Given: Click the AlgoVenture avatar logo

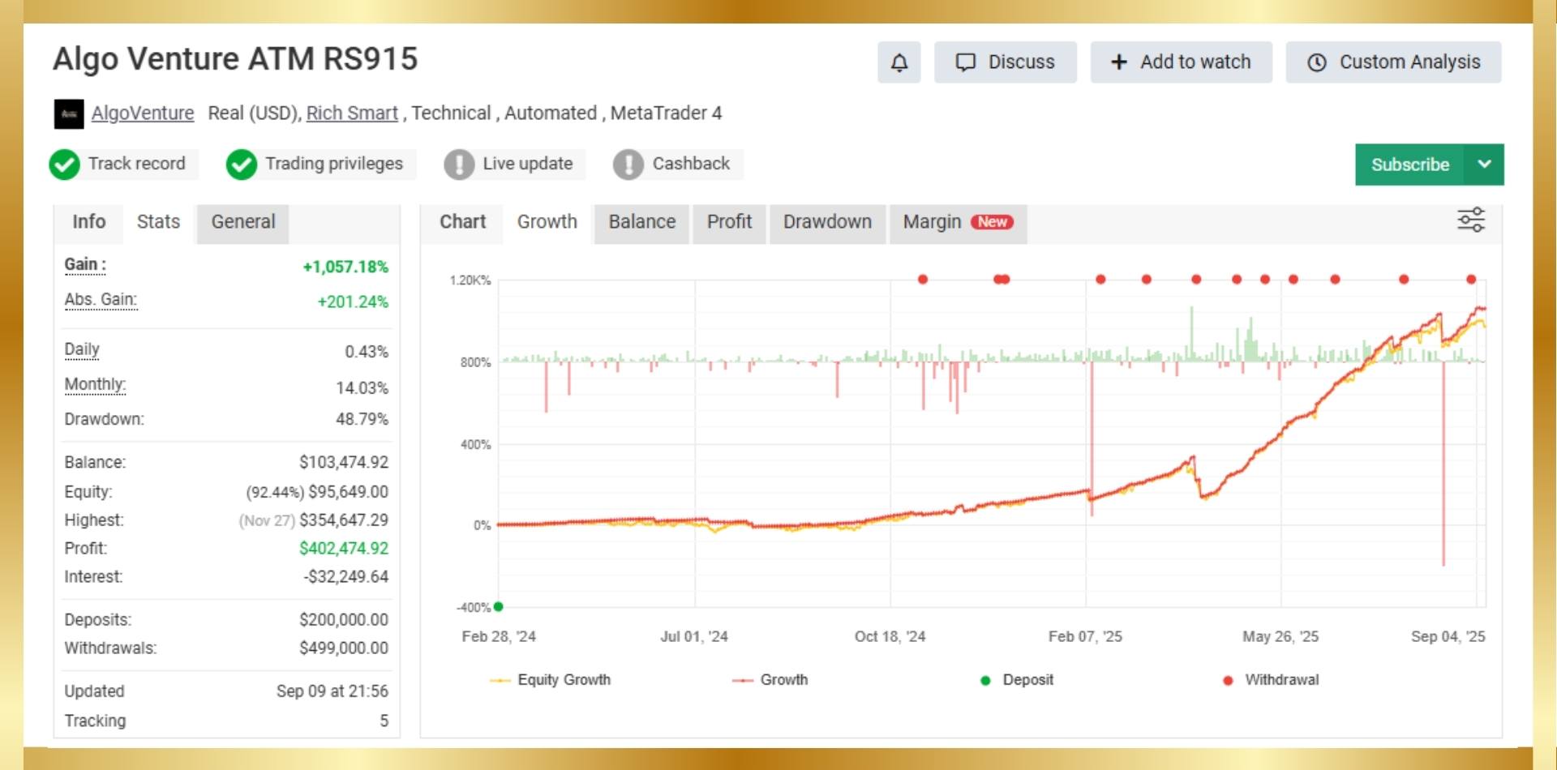Looking at the screenshot, I should tap(69, 113).
